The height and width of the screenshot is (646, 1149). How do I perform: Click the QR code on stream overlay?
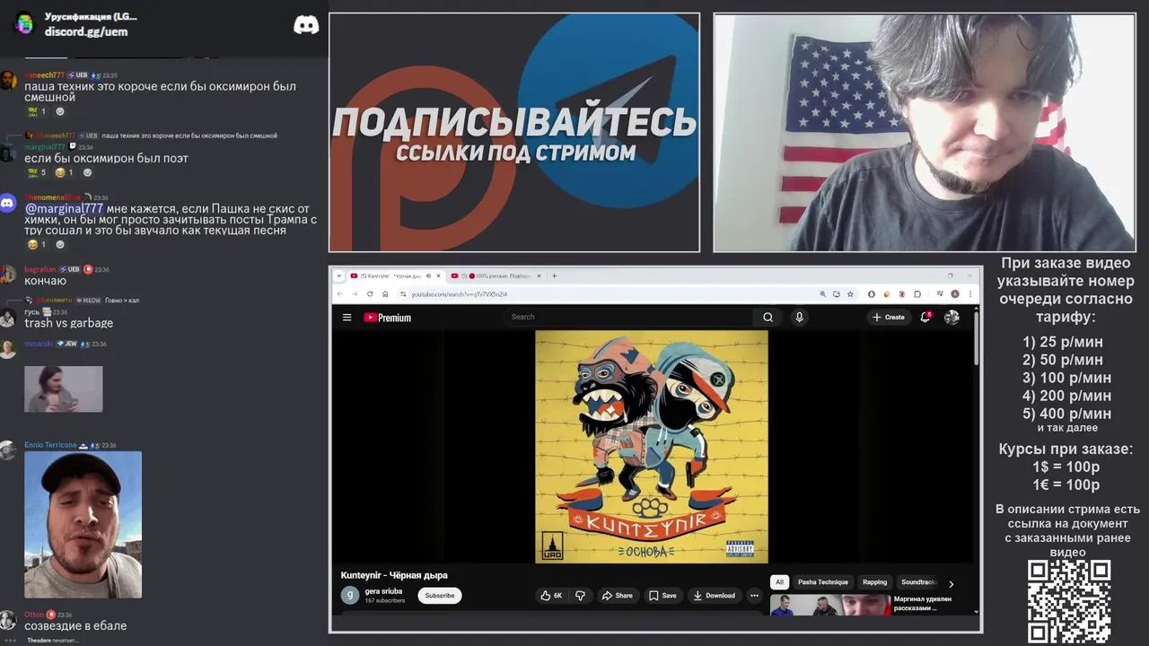tap(1069, 601)
